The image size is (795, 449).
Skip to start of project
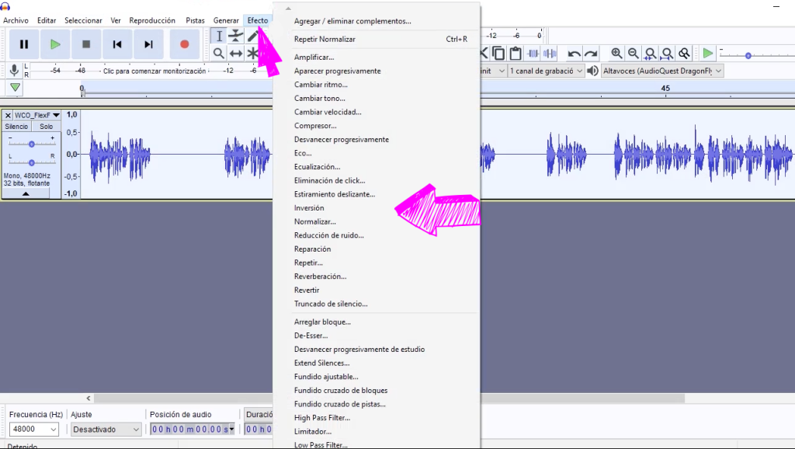(117, 44)
